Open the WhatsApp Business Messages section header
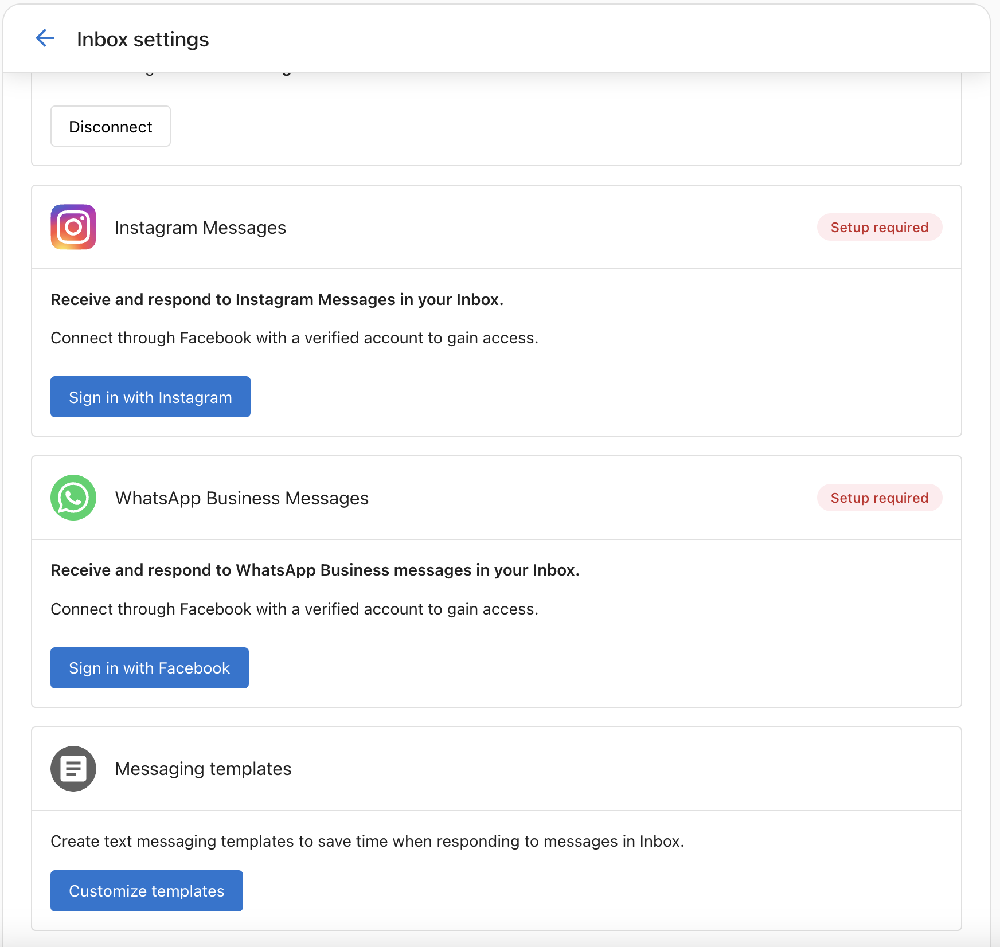Image resolution: width=1000 pixels, height=947 pixels. point(242,498)
